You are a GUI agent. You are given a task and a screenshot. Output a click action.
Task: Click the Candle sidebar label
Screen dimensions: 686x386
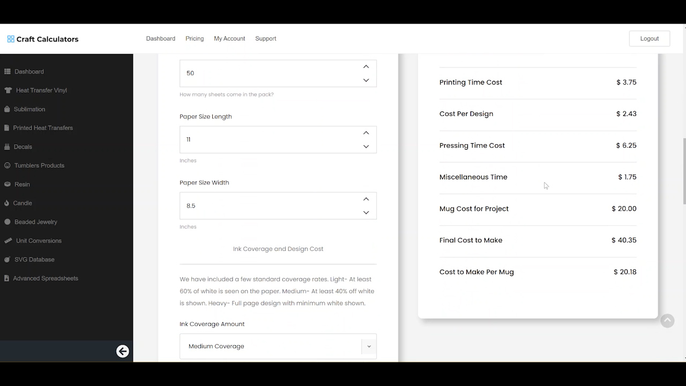[23, 203]
